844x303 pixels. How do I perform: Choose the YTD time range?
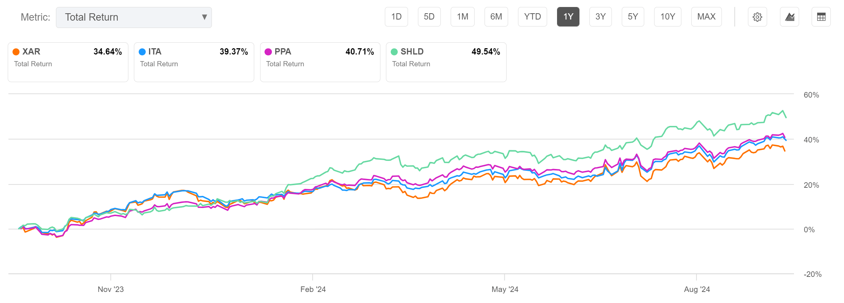pyautogui.click(x=532, y=17)
